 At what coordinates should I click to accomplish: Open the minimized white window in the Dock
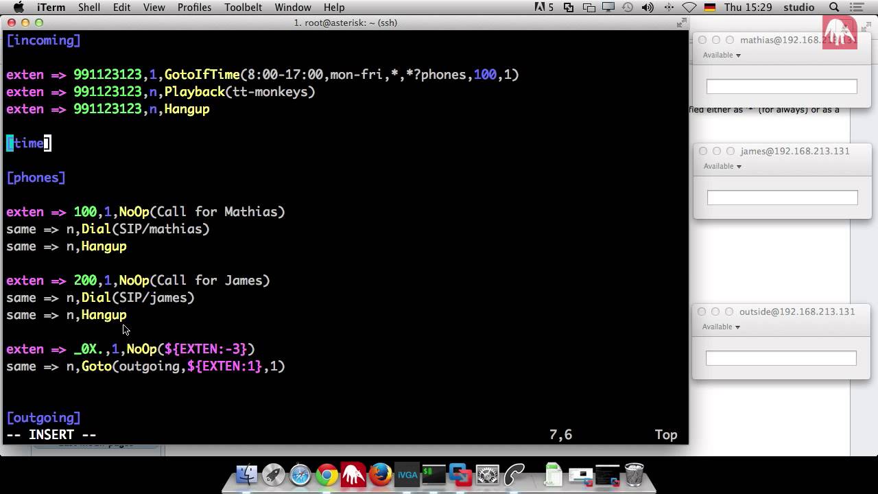580,475
